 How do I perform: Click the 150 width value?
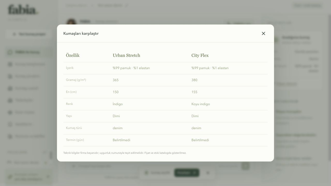[x=116, y=92]
